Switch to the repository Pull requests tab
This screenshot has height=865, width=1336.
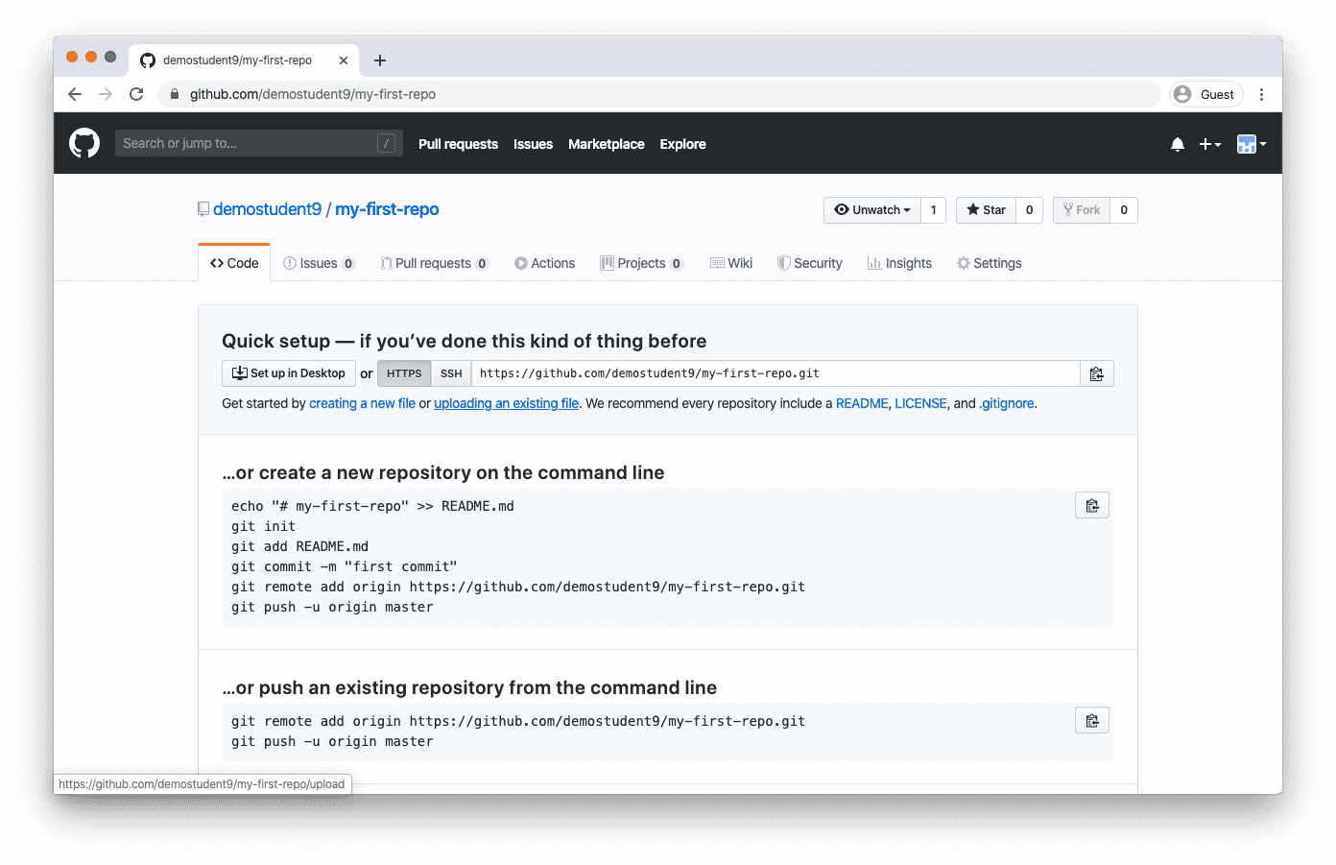pyautogui.click(x=435, y=263)
